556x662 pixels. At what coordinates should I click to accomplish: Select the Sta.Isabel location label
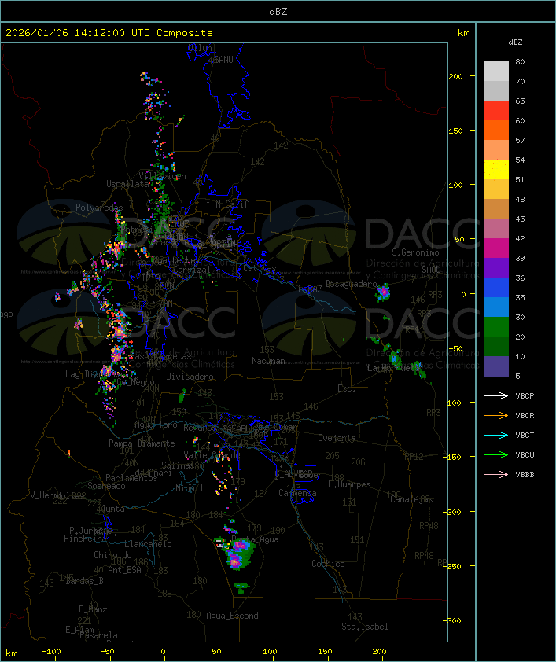(364, 627)
